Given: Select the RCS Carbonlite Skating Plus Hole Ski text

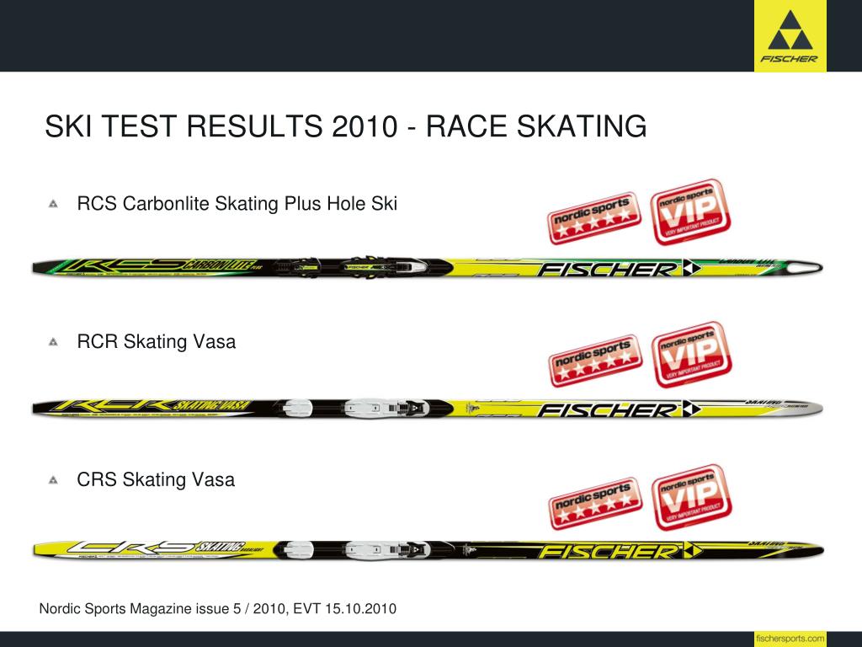Looking at the screenshot, I should [x=237, y=204].
